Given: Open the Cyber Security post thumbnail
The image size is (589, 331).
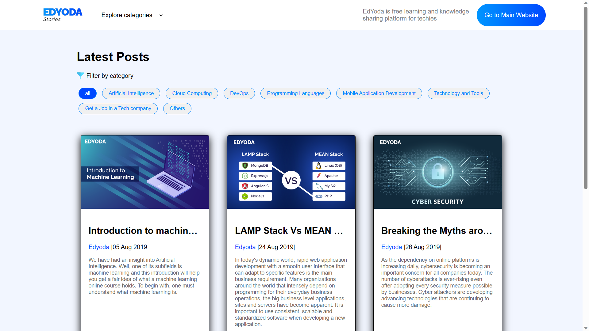Looking at the screenshot, I should pyautogui.click(x=437, y=172).
